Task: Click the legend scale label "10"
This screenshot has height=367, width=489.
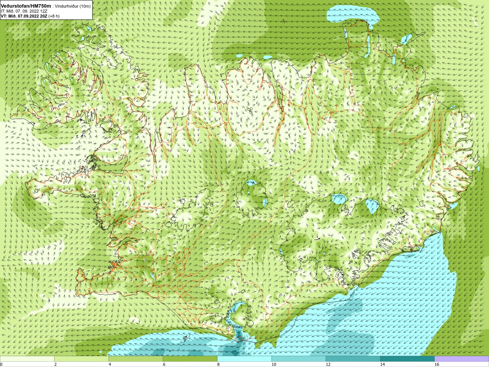Action: point(274,364)
